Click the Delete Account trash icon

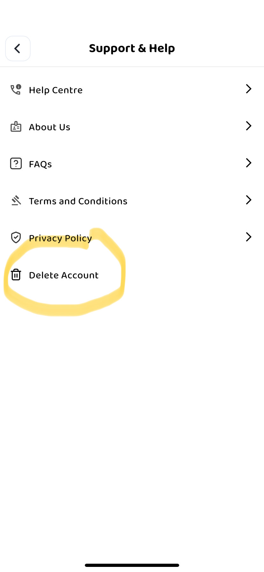tap(16, 275)
